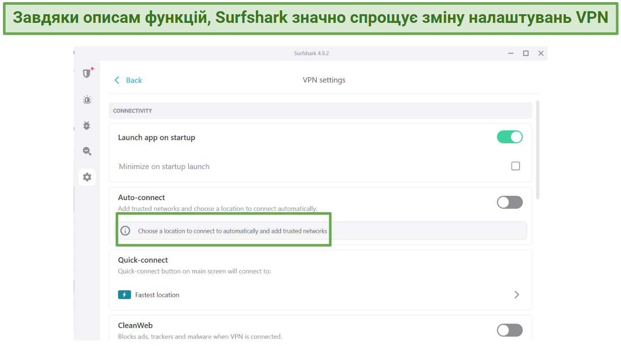
Task: Minimize the Surfshark window
Action: (511, 53)
